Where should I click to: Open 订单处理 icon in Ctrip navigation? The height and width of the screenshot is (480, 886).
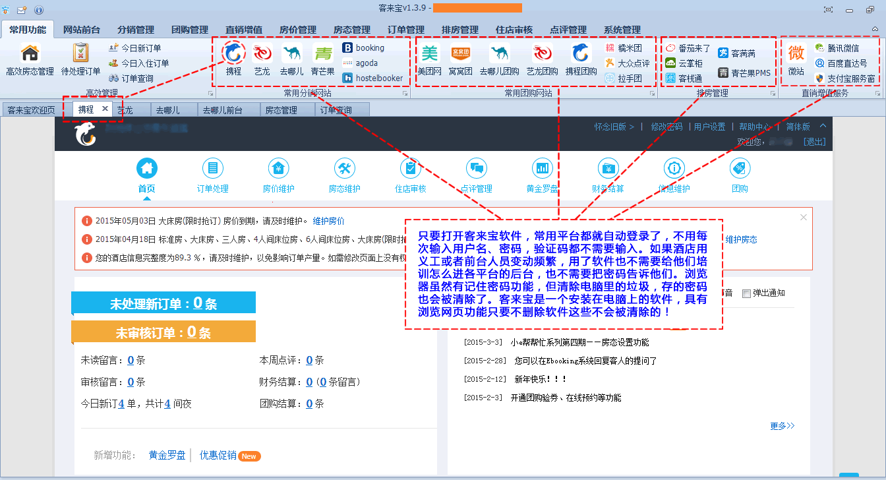point(212,169)
